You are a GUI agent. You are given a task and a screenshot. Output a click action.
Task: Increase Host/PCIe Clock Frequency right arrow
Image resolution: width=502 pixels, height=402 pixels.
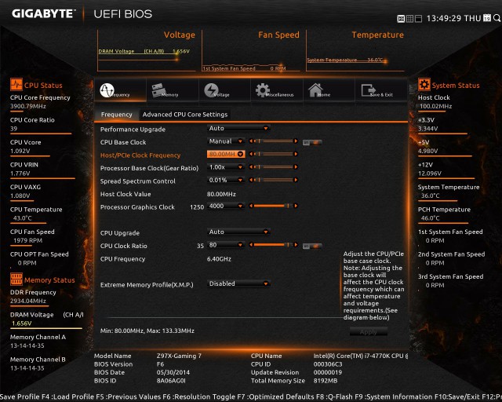pyautogui.click(x=296, y=154)
